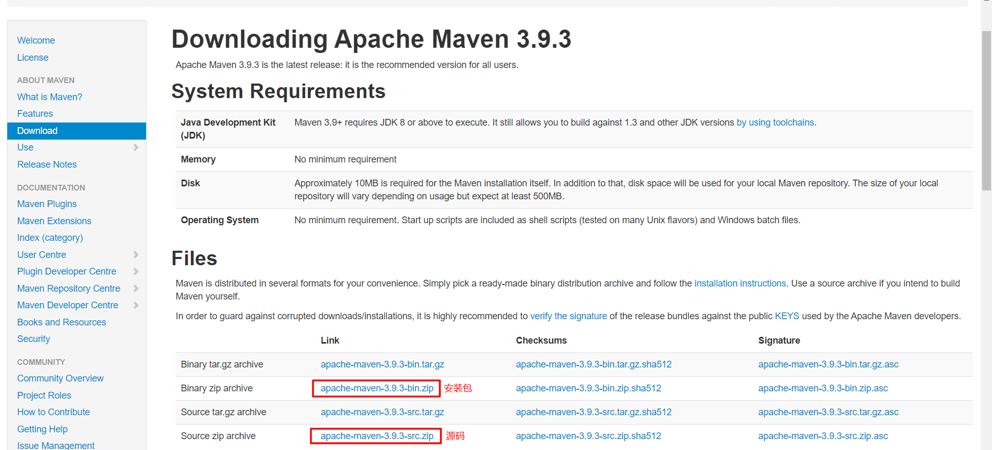Open the KEYS link
This screenshot has width=992, height=450.
787,316
